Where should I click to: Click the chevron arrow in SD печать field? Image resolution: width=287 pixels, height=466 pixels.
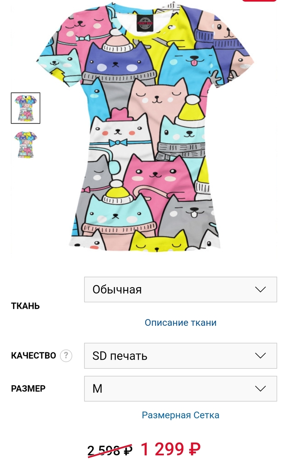coord(260,356)
